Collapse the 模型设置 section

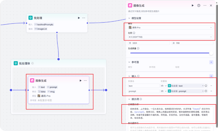129,18
